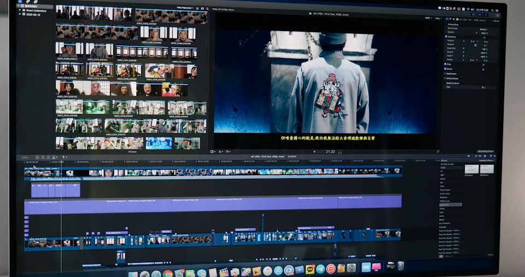Toggle video skimming in timeline toolbar

pyautogui.click(x=469, y=156)
